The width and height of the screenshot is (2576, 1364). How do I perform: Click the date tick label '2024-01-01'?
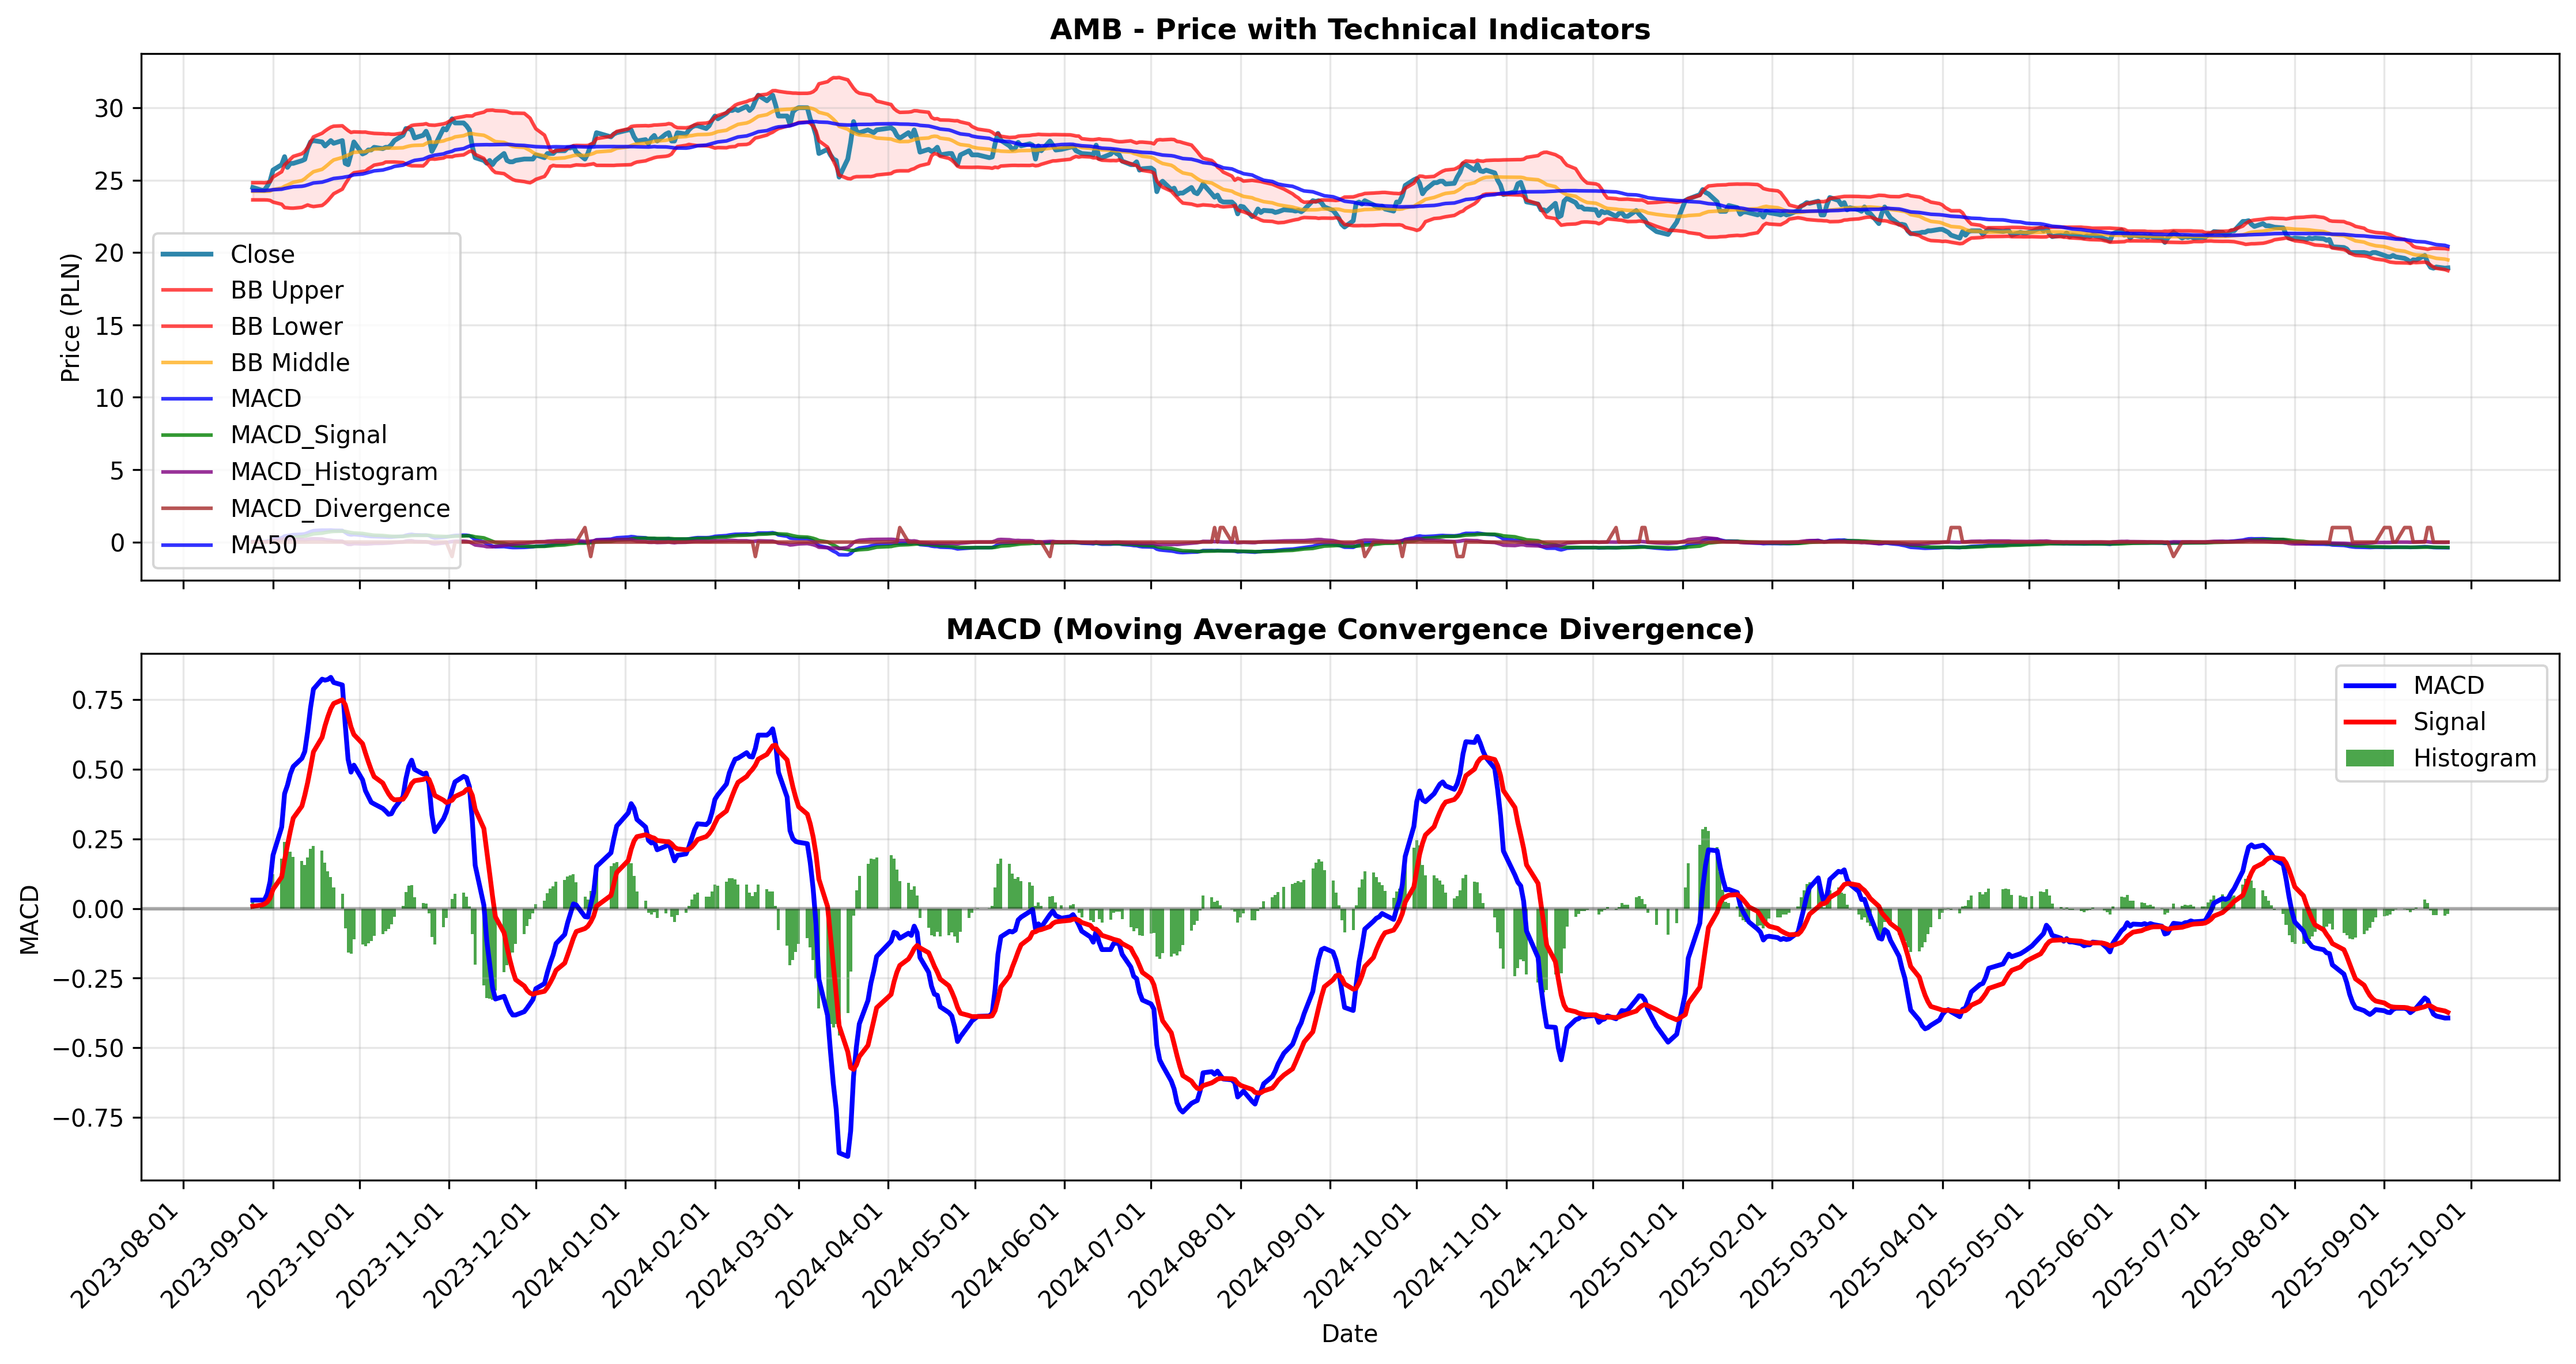tap(567, 1255)
